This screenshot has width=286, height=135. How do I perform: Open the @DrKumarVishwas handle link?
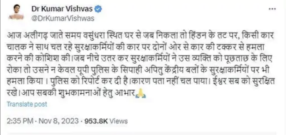click(63, 18)
